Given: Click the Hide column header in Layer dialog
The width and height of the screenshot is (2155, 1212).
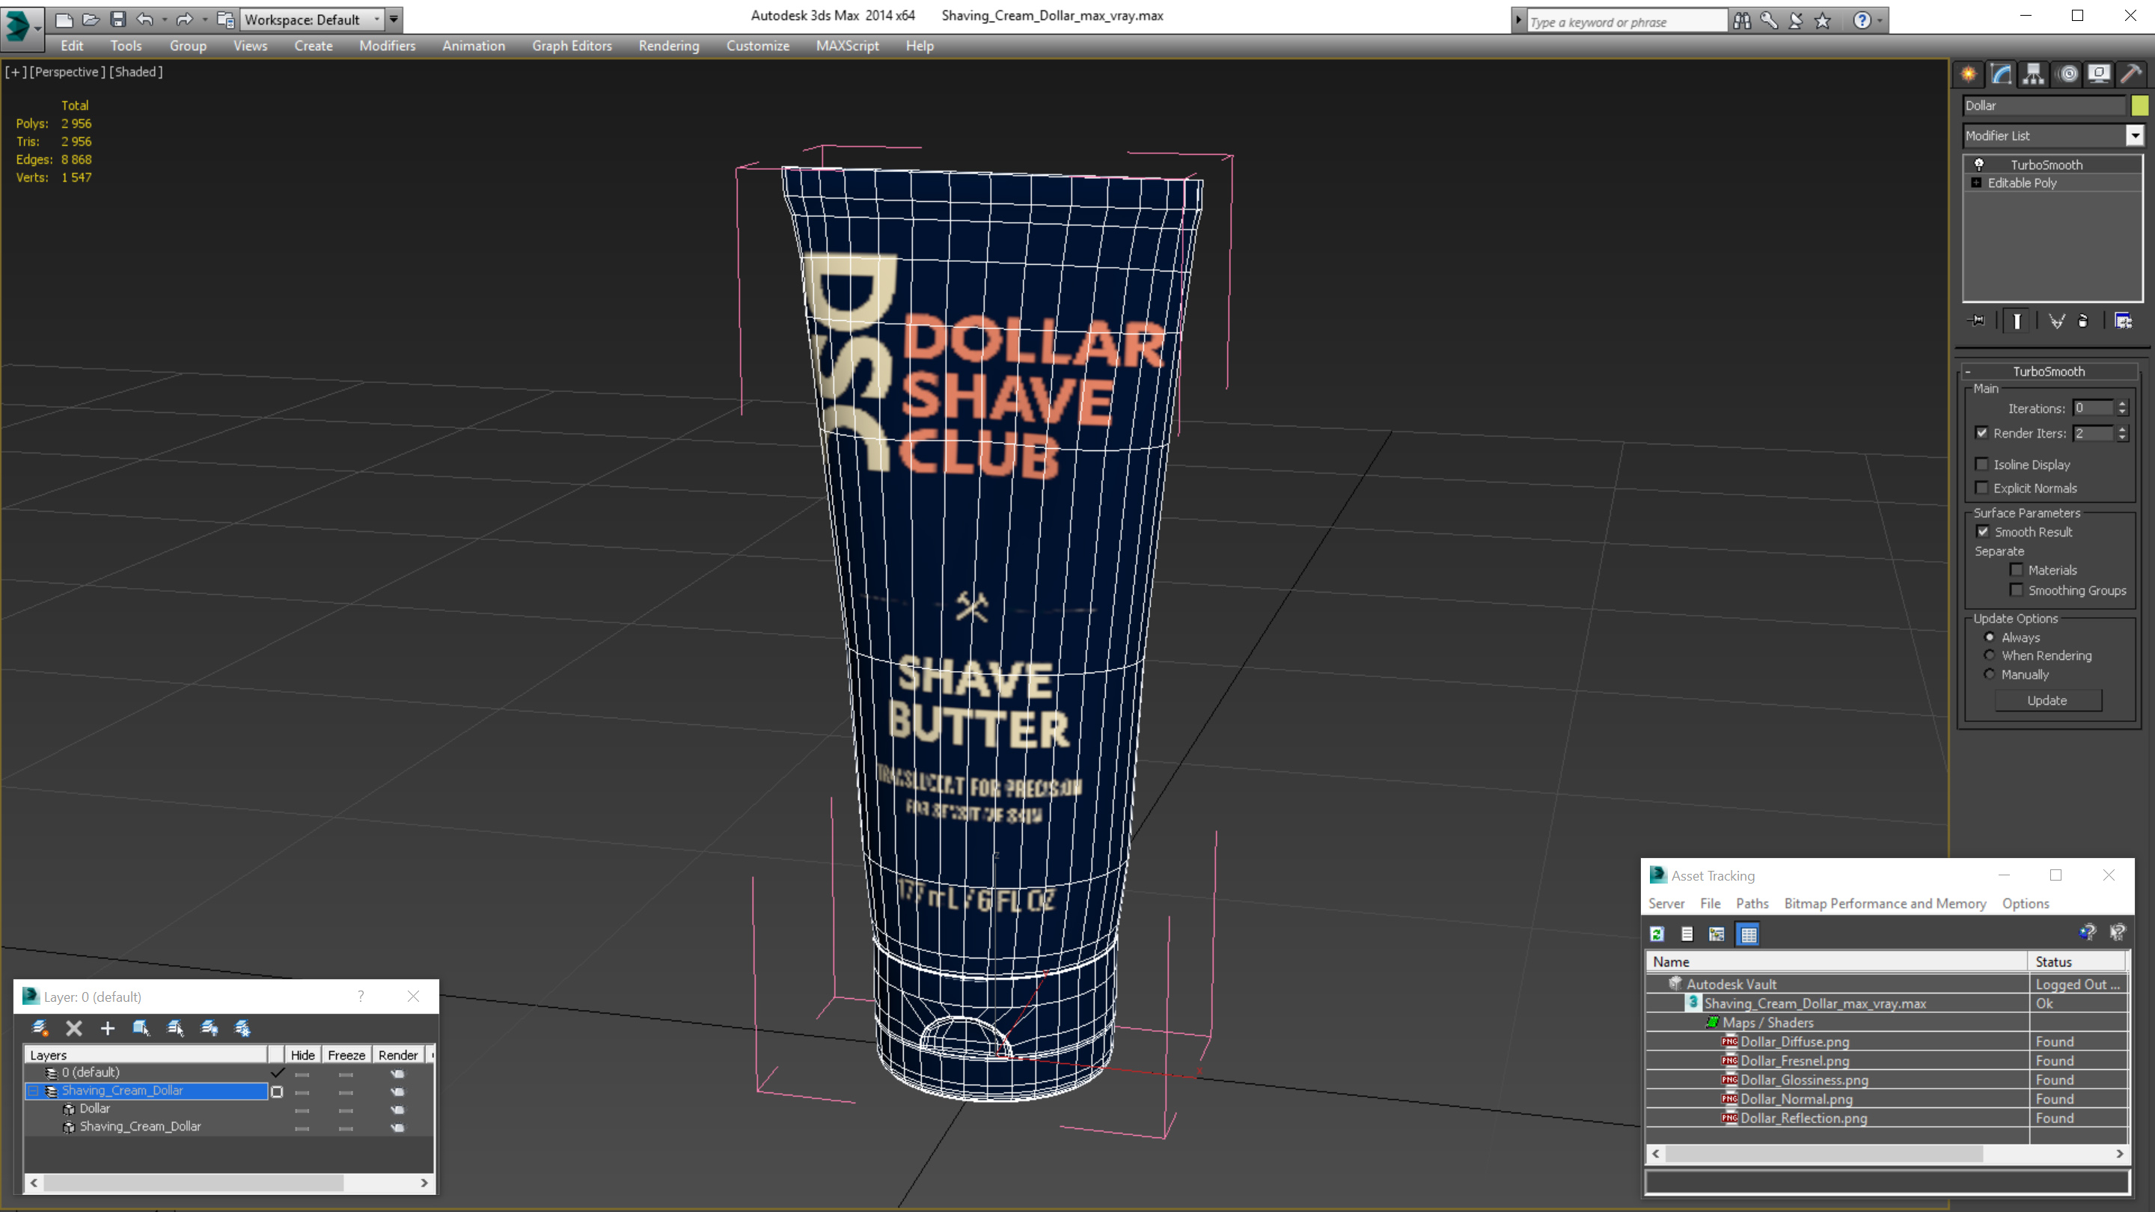Looking at the screenshot, I should 302,1056.
